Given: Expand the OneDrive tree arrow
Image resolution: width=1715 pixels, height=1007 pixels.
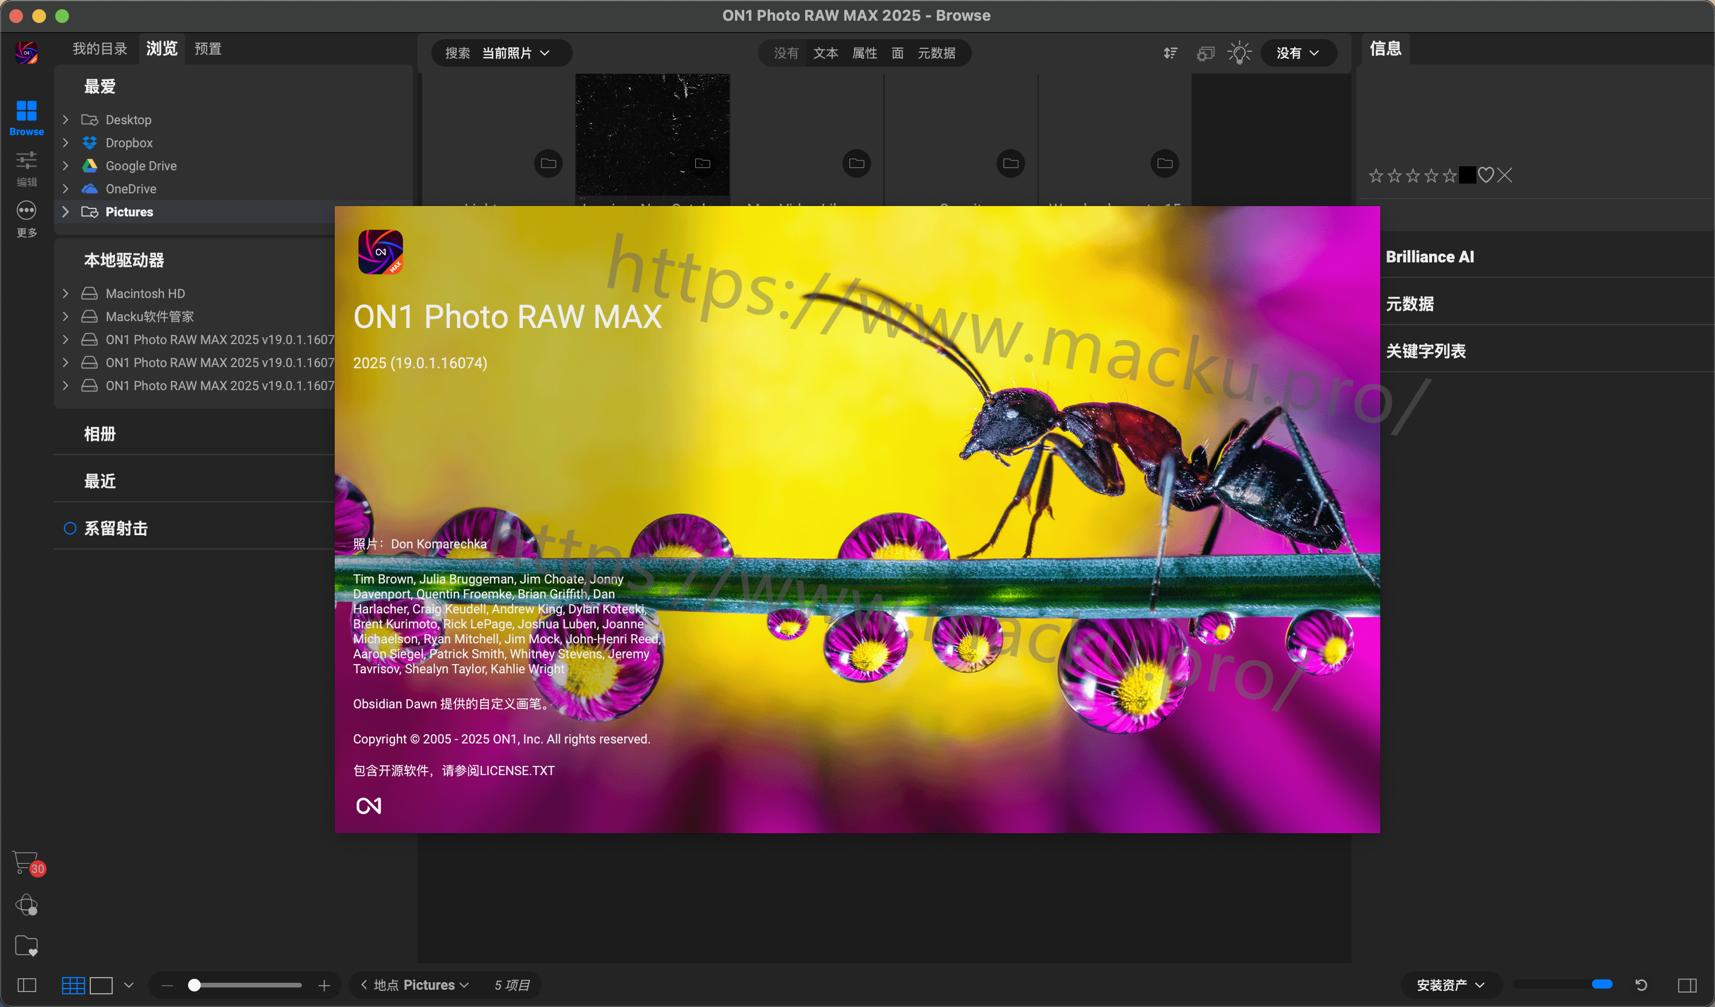Looking at the screenshot, I should tap(66, 189).
